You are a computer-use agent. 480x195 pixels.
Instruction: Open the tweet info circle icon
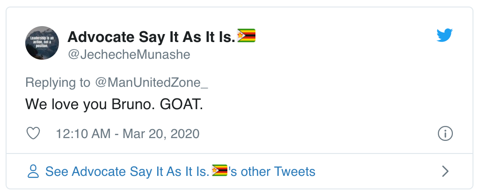click(x=445, y=134)
